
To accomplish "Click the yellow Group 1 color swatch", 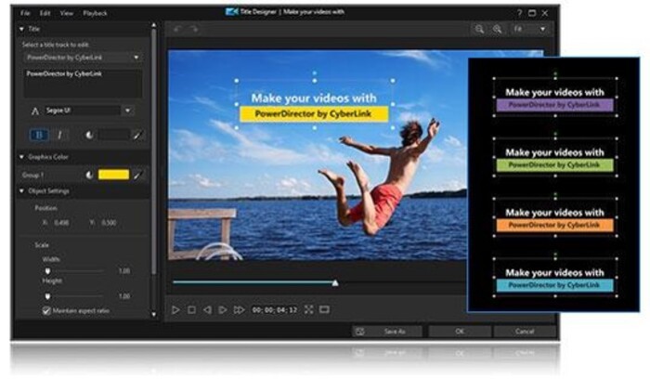I will [x=113, y=174].
